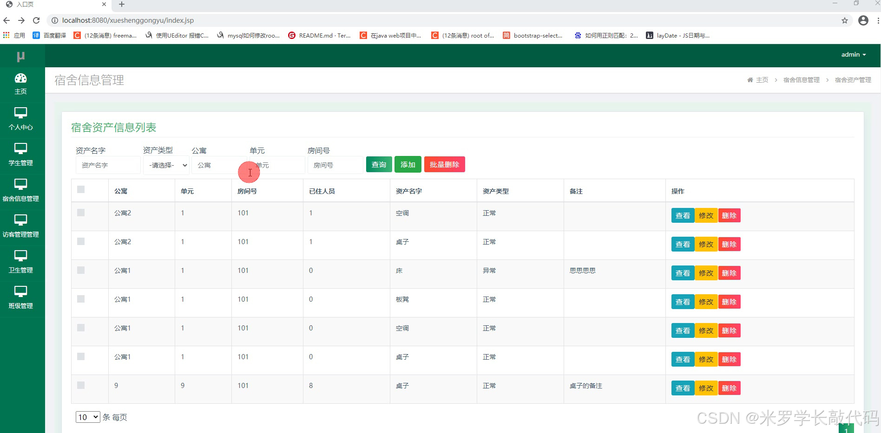Focus the 资产名字 input field
The height and width of the screenshot is (433, 881).
tap(108, 165)
